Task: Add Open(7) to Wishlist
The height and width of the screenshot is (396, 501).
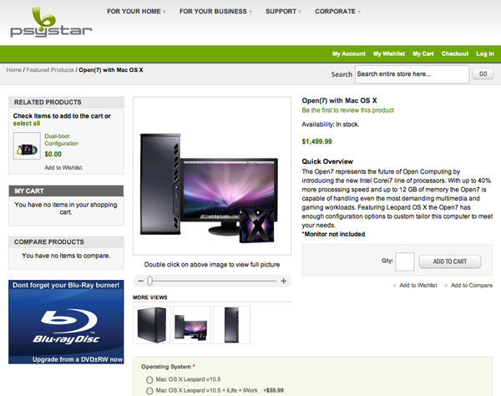Action: tap(418, 285)
